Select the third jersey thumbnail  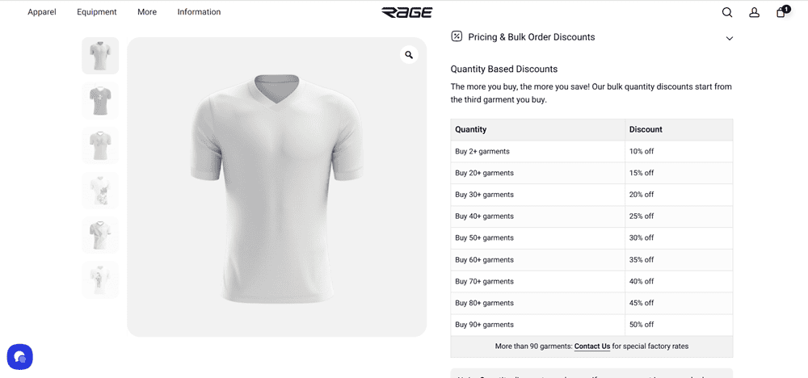(x=100, y=145)
